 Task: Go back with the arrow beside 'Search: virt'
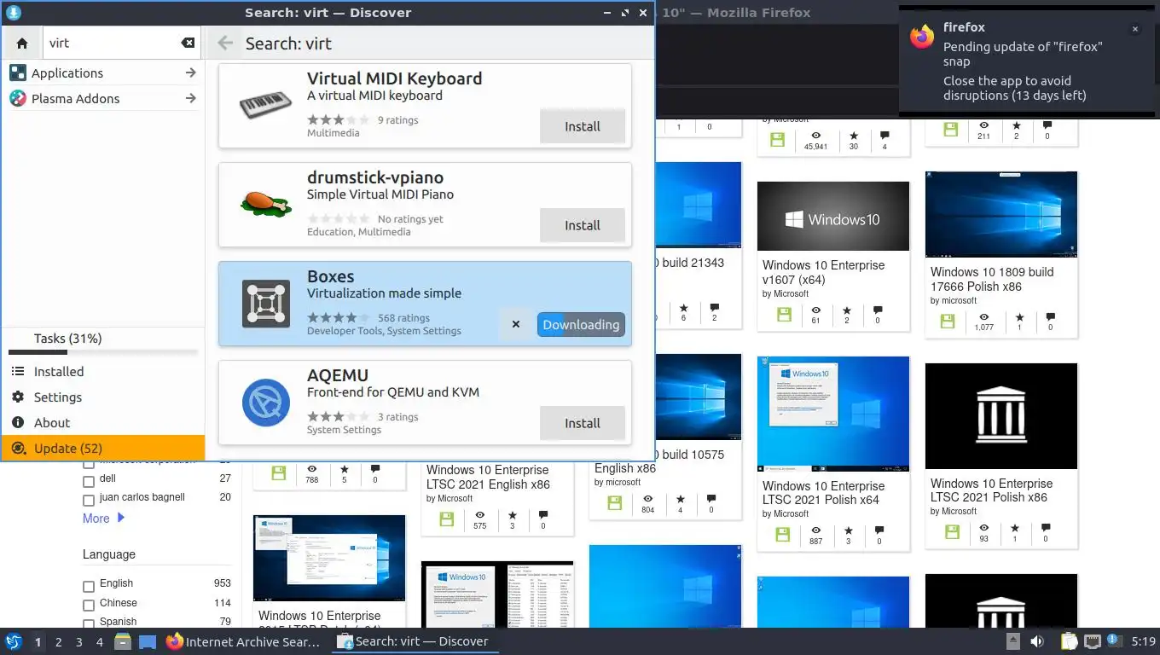coord(225,43)
